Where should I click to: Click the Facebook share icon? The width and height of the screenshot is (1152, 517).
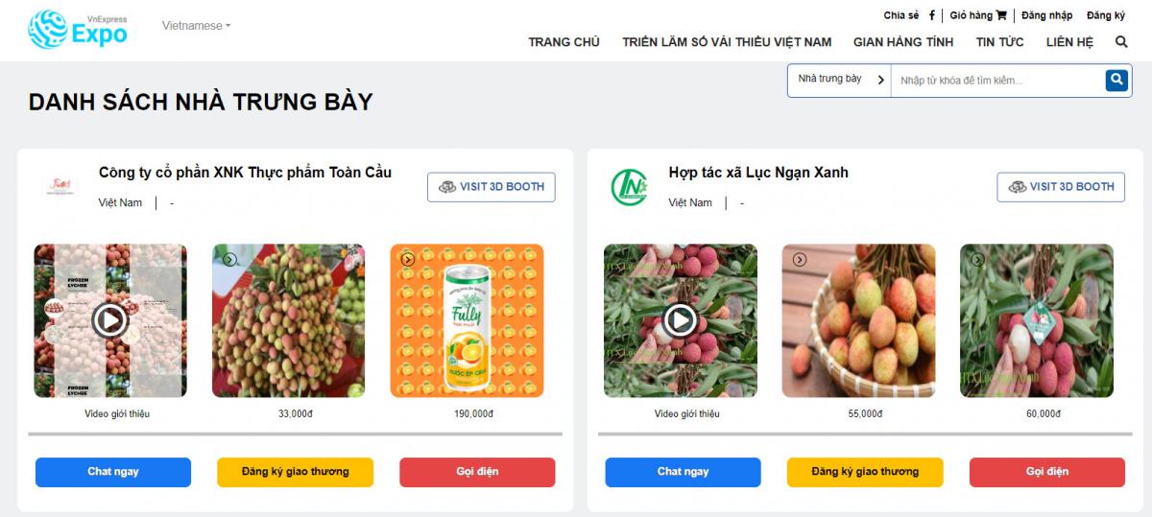click(932, 15)
